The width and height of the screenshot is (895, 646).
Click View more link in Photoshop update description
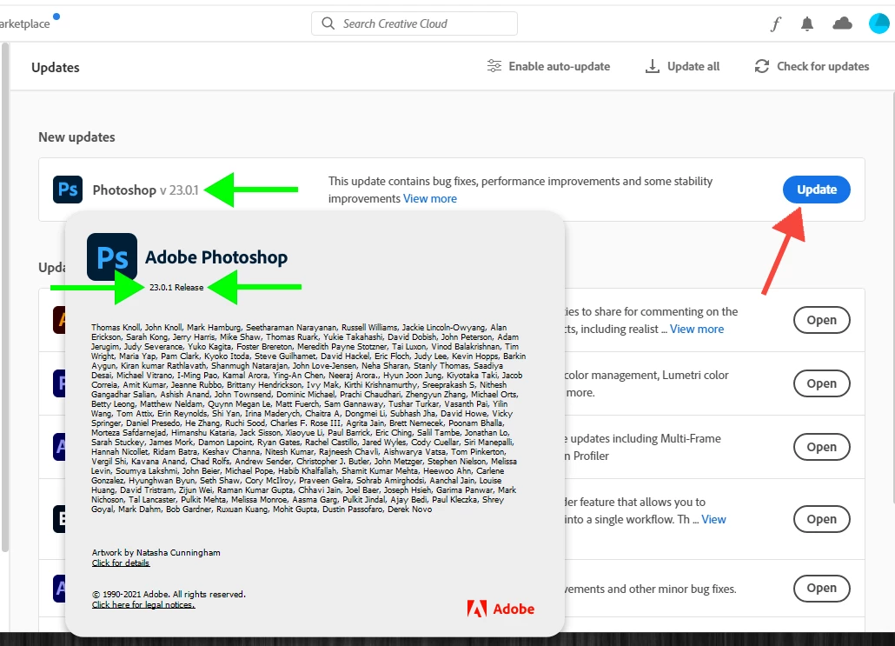click(430, 199)
